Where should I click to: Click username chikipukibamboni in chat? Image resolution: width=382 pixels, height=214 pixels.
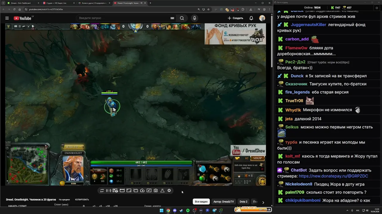tap(303, 200)
